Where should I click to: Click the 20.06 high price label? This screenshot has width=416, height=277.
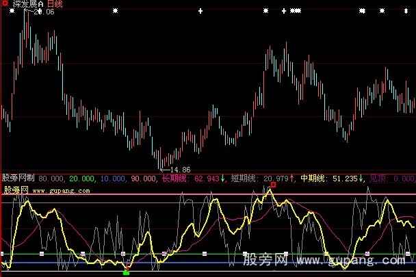(x=44, y=12)
